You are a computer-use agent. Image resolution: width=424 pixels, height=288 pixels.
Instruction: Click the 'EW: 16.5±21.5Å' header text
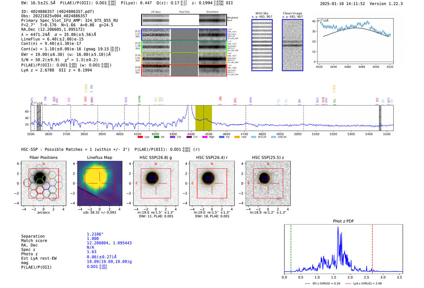(x=38, y=3)
